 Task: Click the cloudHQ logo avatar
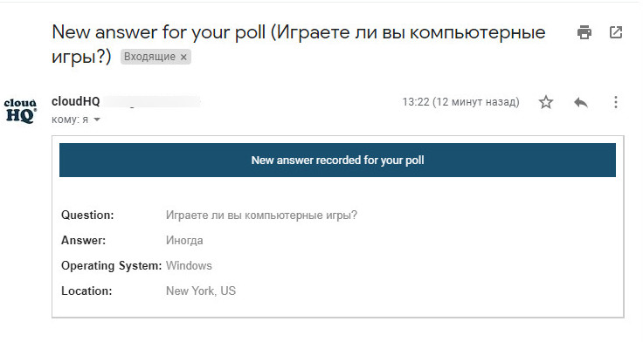[x=20, y=110]
